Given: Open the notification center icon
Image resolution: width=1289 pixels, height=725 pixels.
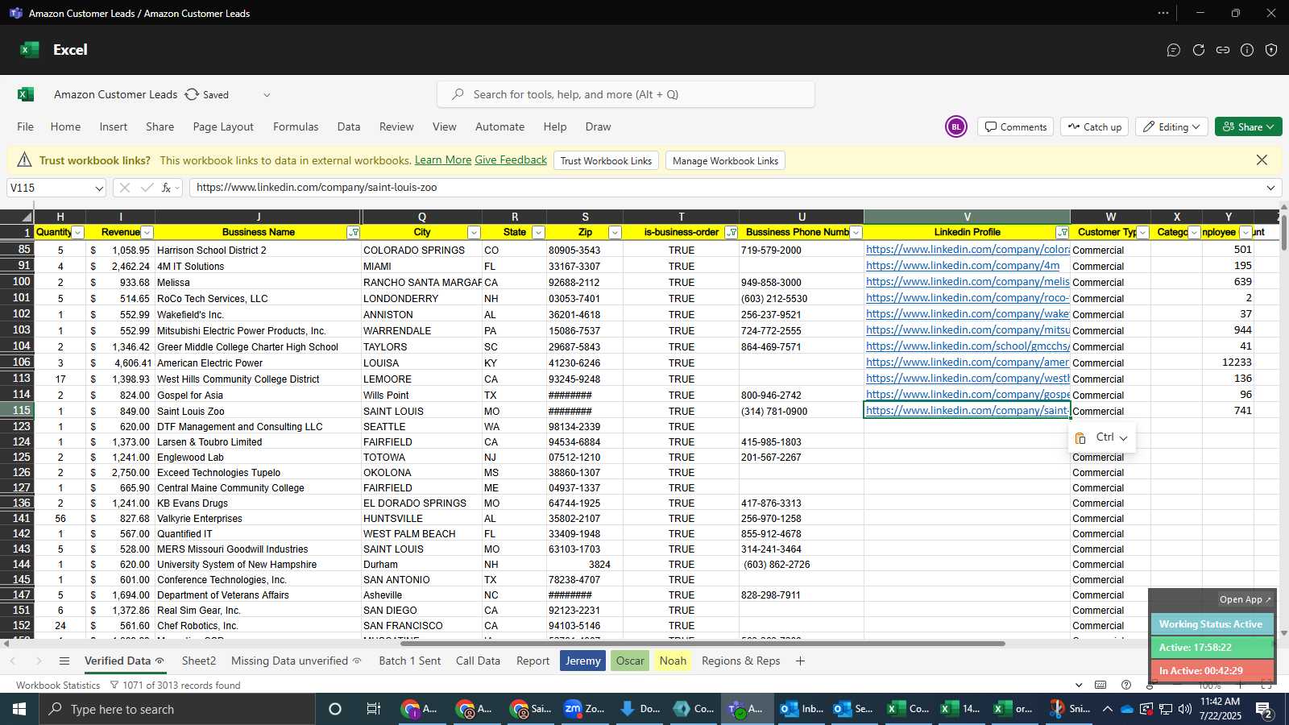Looking at the screenshot, I should (1264, 709).
